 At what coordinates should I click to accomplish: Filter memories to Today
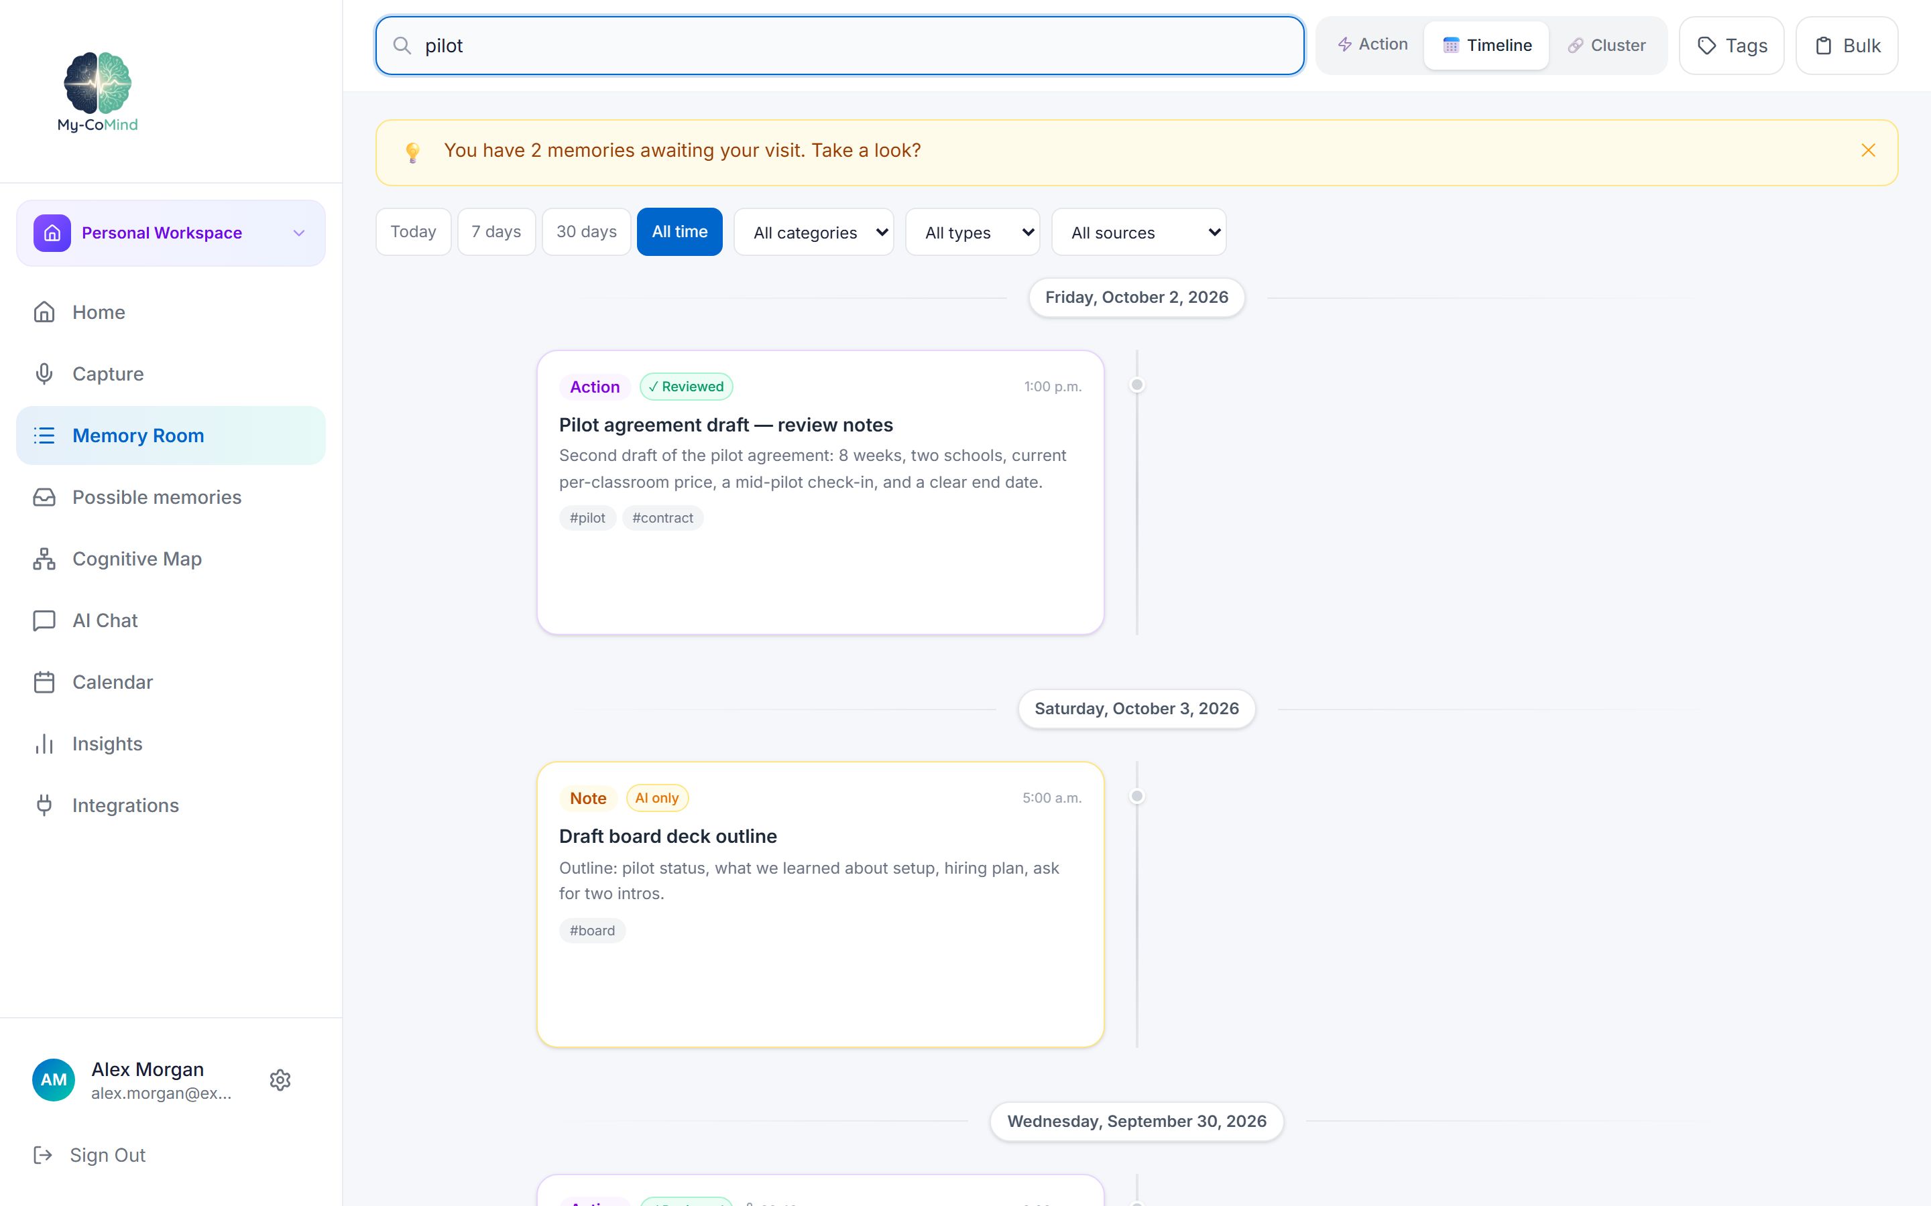[x=413, y=231]
